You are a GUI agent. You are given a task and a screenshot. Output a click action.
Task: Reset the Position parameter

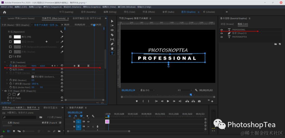[62, 66]
